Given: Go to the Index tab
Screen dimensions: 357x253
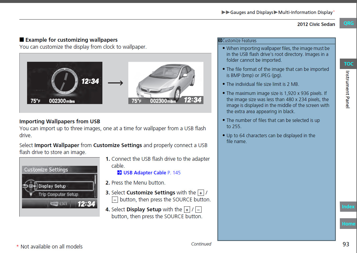Looking at the screenshot, I should coord(348,207).
